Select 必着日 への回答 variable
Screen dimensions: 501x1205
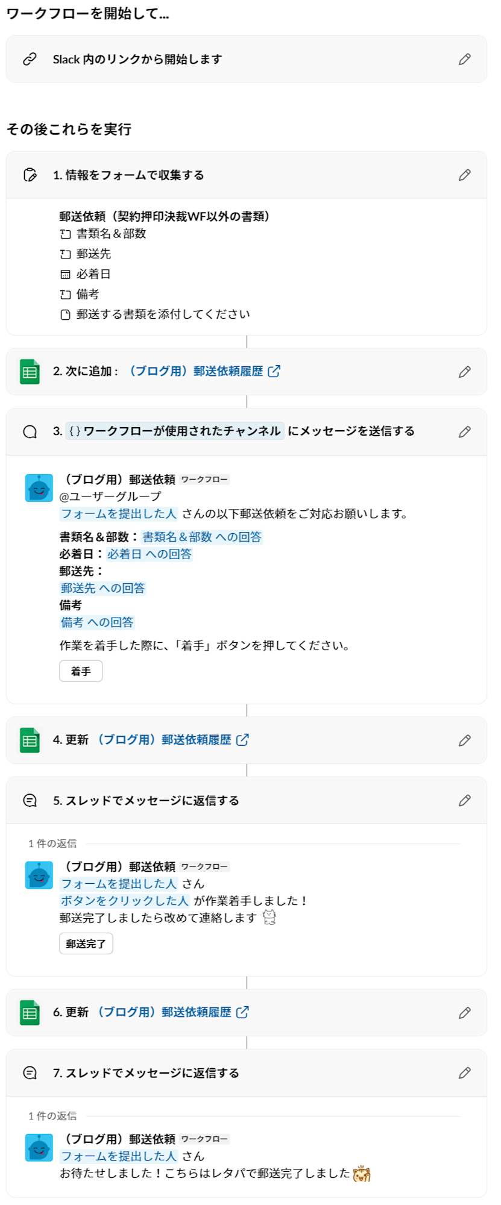point(150,554)
